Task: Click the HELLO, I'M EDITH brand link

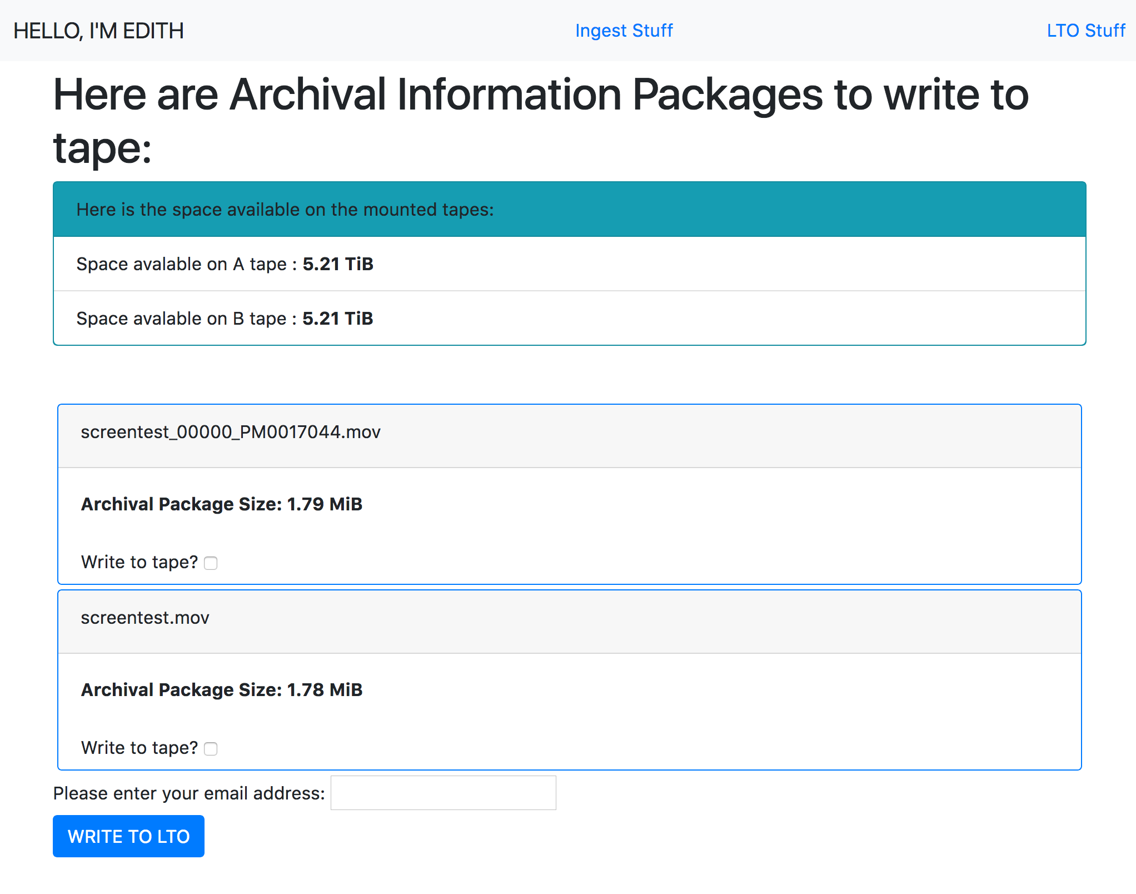Action: pos(98,31)
